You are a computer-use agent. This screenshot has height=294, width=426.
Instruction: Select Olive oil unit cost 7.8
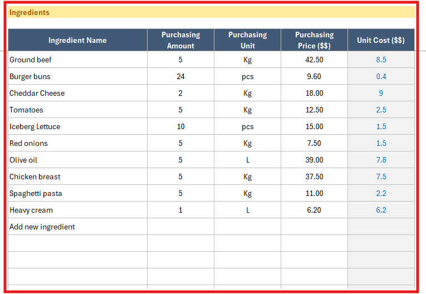[381, 160]
